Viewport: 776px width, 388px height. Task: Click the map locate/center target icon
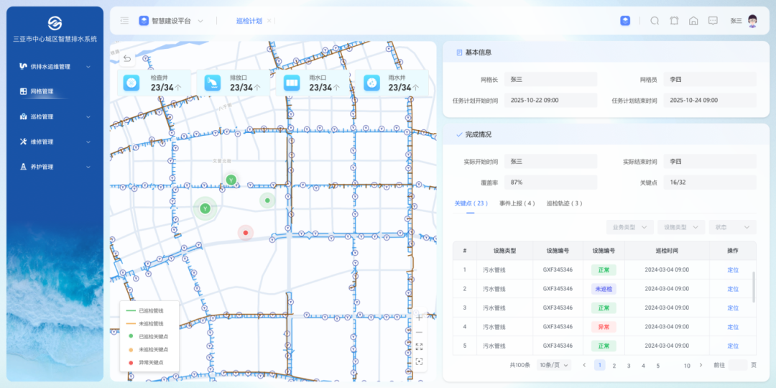[419, 361]
